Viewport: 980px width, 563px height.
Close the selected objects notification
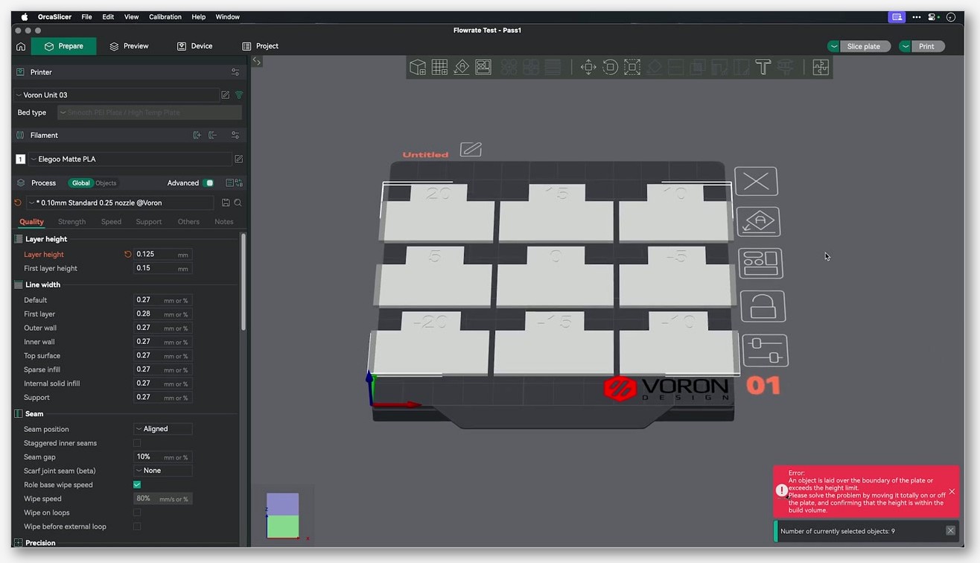(950, 530)
